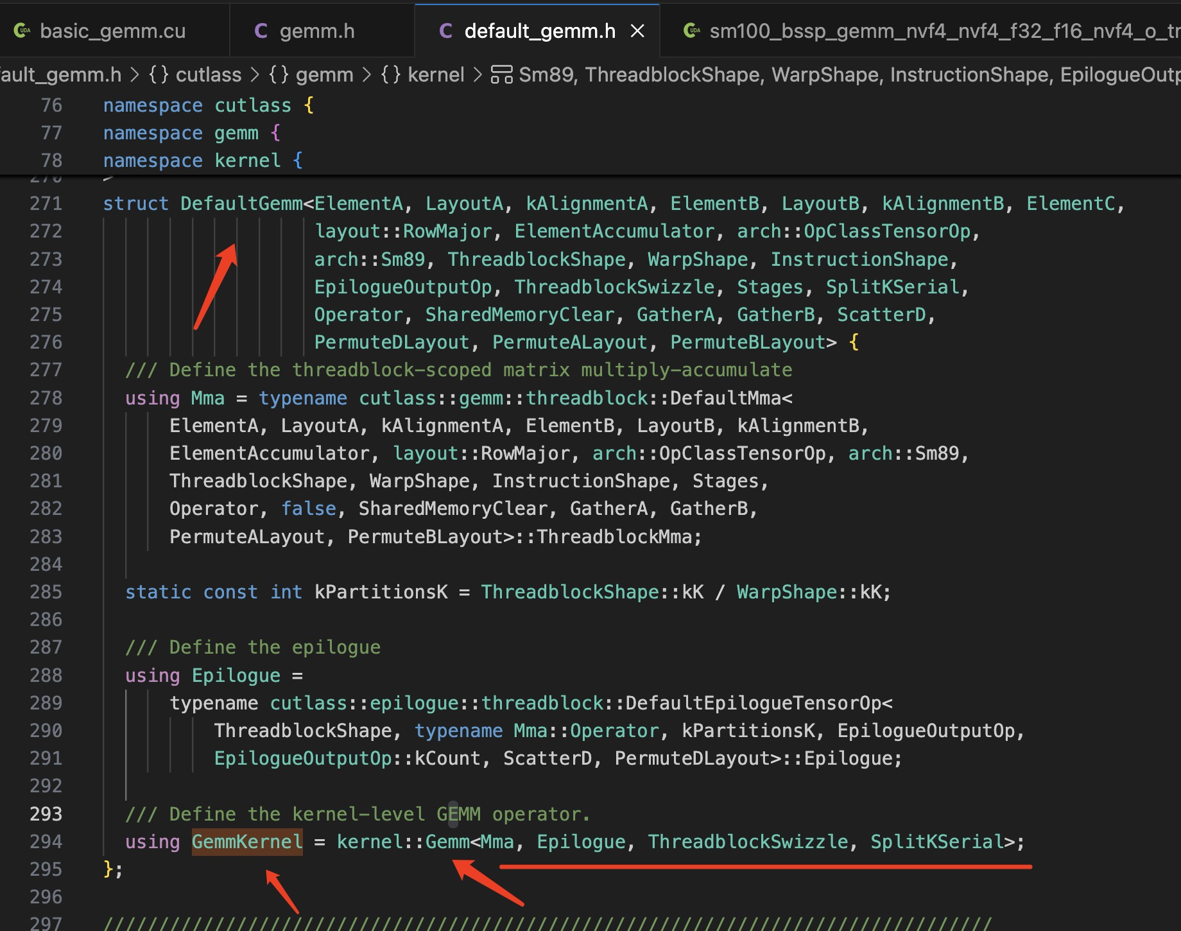Open the Sm89 struct breadcrumb
The image size is (1181, 931).
click(x=849, y=75)
